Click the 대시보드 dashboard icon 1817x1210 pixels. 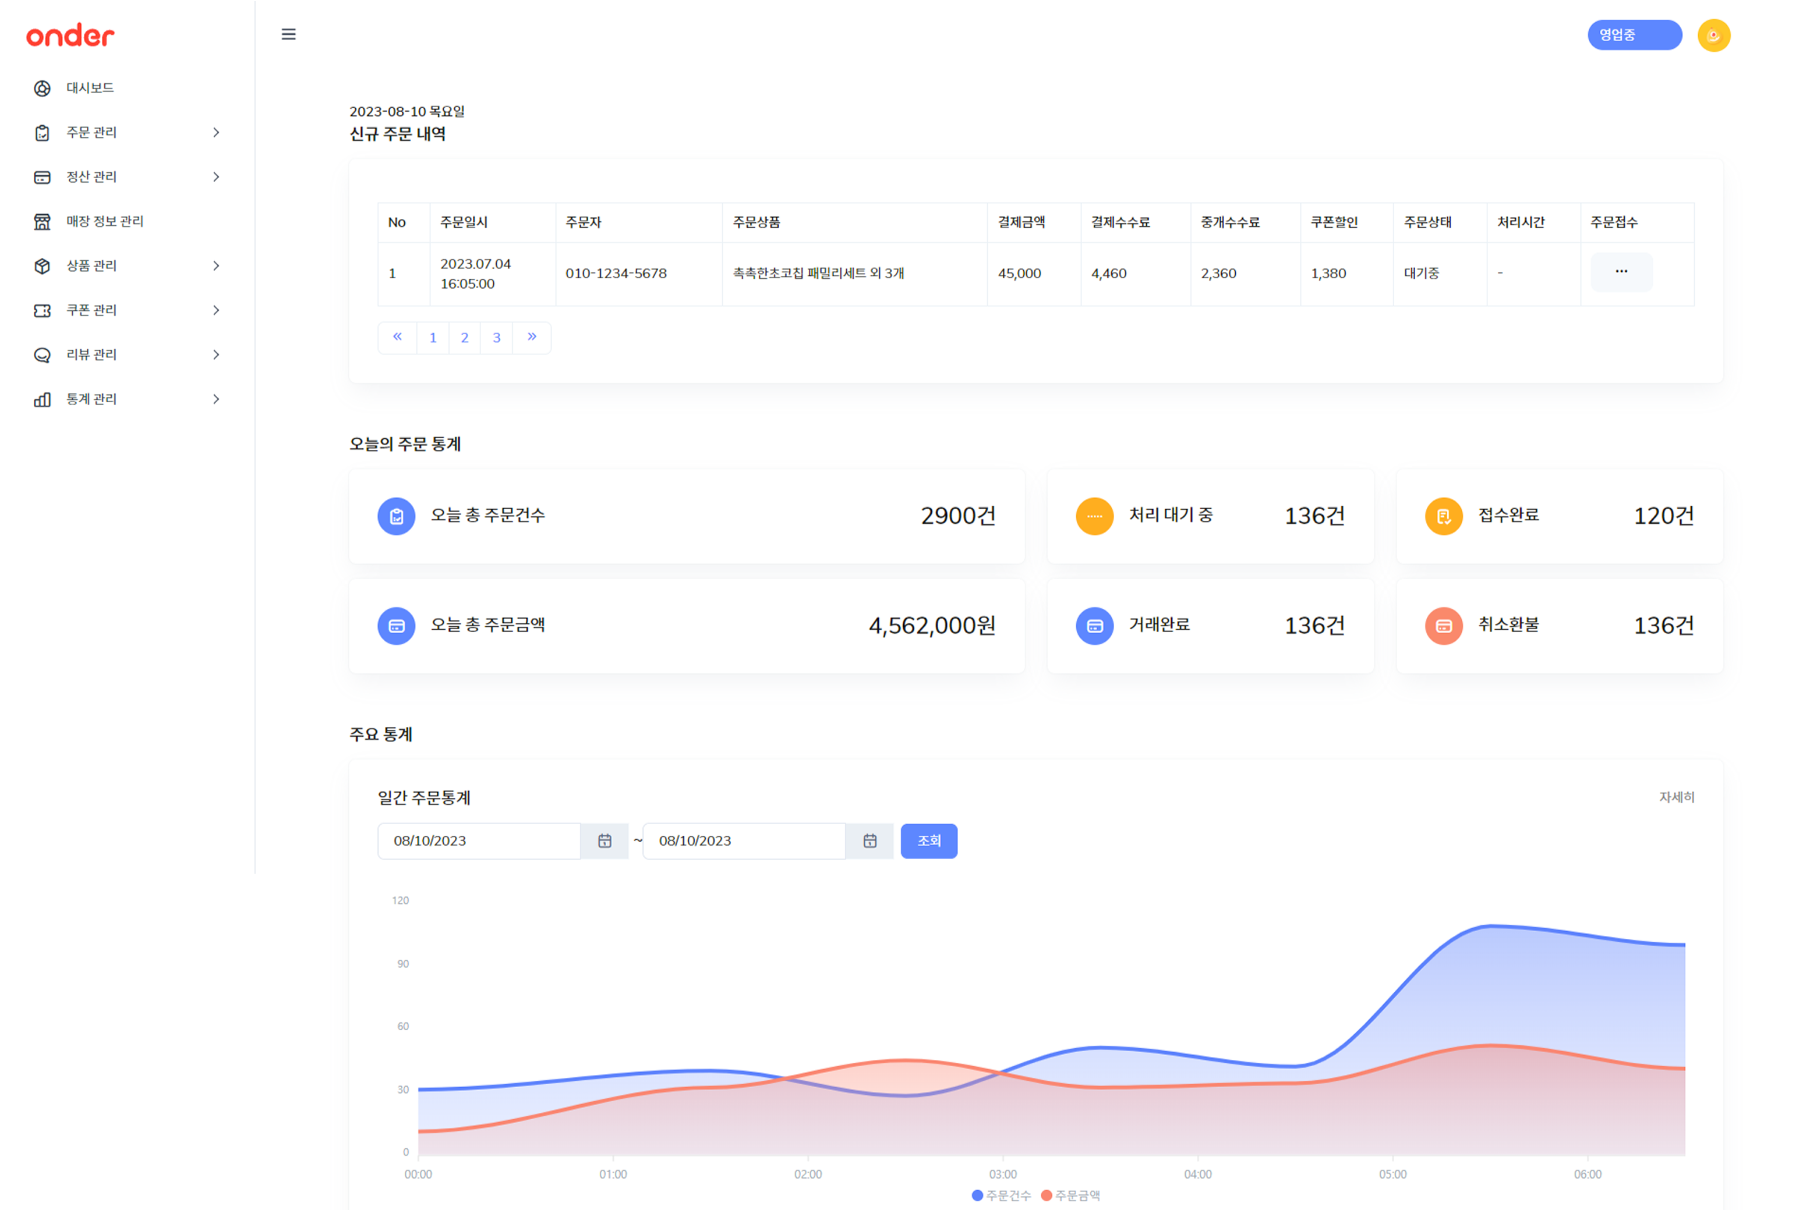click(x=43, y=88)
